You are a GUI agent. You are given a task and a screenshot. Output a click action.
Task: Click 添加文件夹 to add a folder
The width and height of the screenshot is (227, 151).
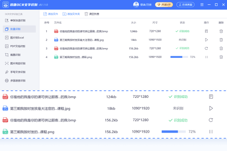tap(71, 14)
